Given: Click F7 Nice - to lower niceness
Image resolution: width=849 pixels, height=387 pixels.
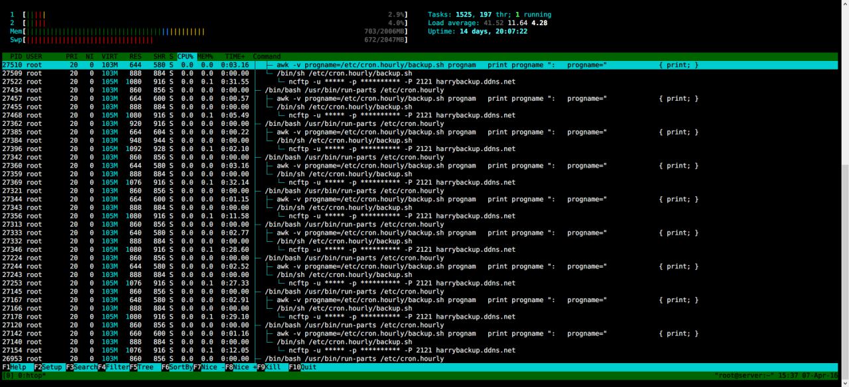Looking at the screenshot, I should click(209, 367).
